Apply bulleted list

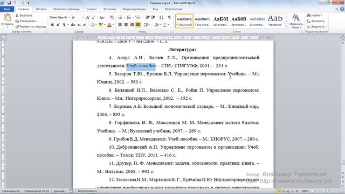pyautogui.click(x=120, y=17)
